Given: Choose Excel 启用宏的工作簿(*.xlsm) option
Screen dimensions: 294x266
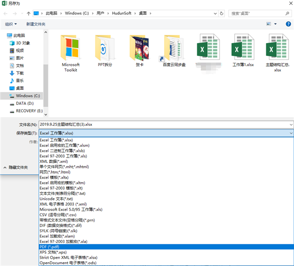Looking at the screenshot, I should tap(166, 145).
